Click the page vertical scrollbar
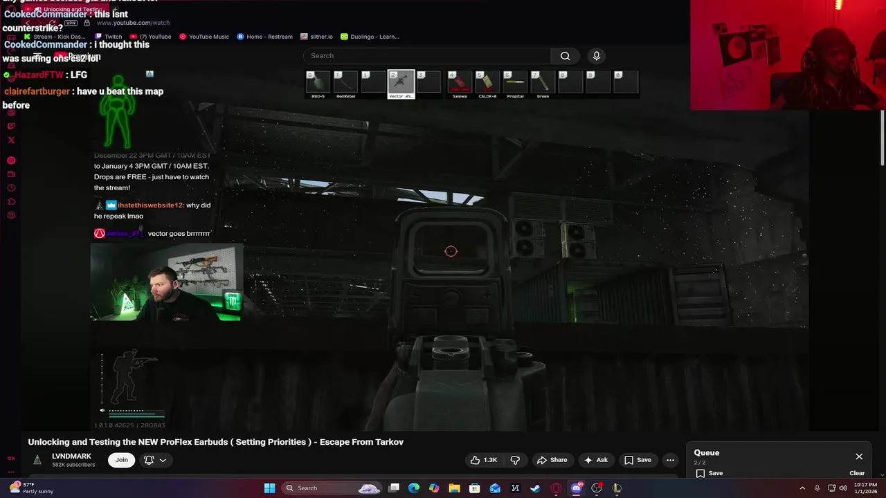This screenshot has width=886, height=498. click(882, 138)
